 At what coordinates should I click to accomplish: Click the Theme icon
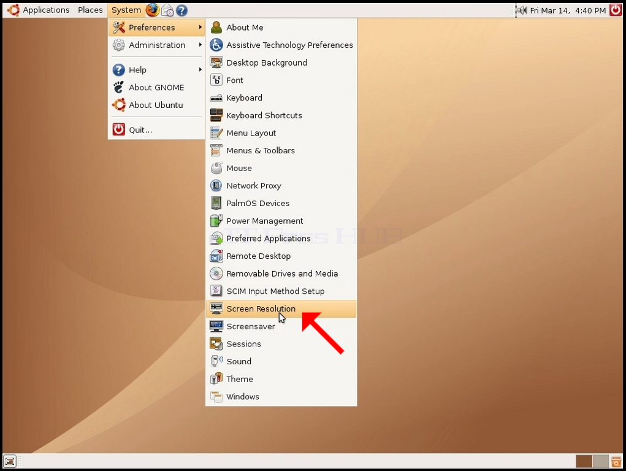[216, 379]
